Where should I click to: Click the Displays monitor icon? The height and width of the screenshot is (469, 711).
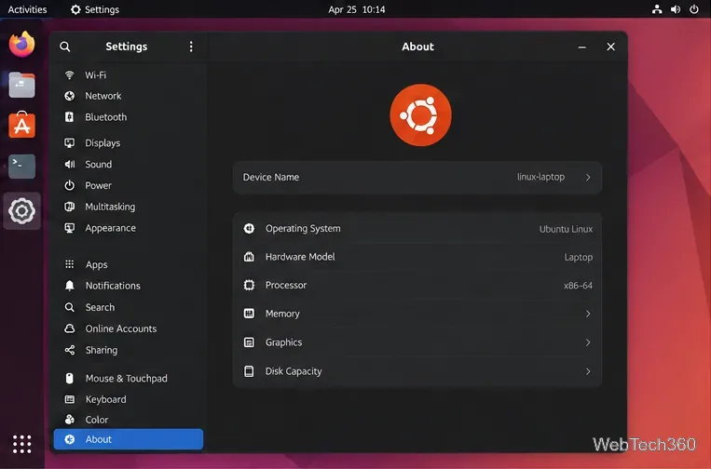pos(69,143)
